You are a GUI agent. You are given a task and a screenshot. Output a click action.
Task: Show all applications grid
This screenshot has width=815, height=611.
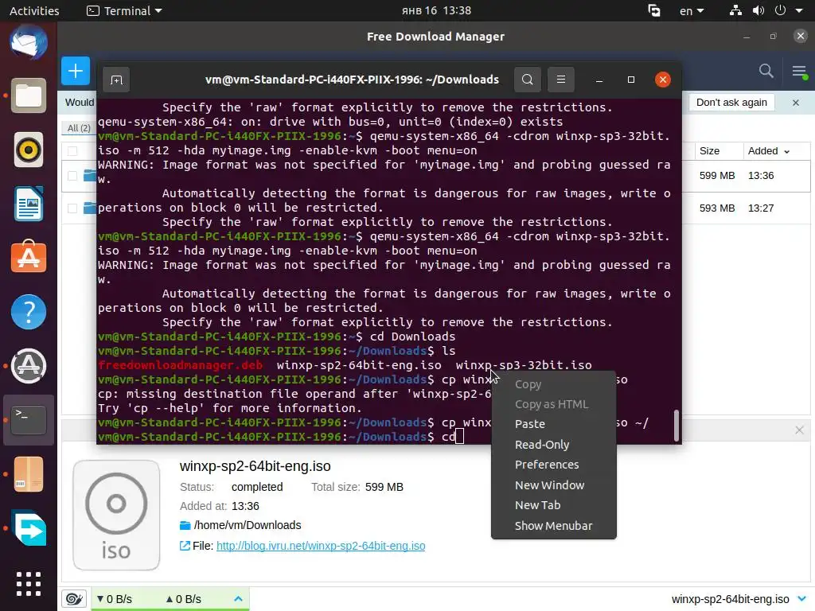[x=29, y=584]
